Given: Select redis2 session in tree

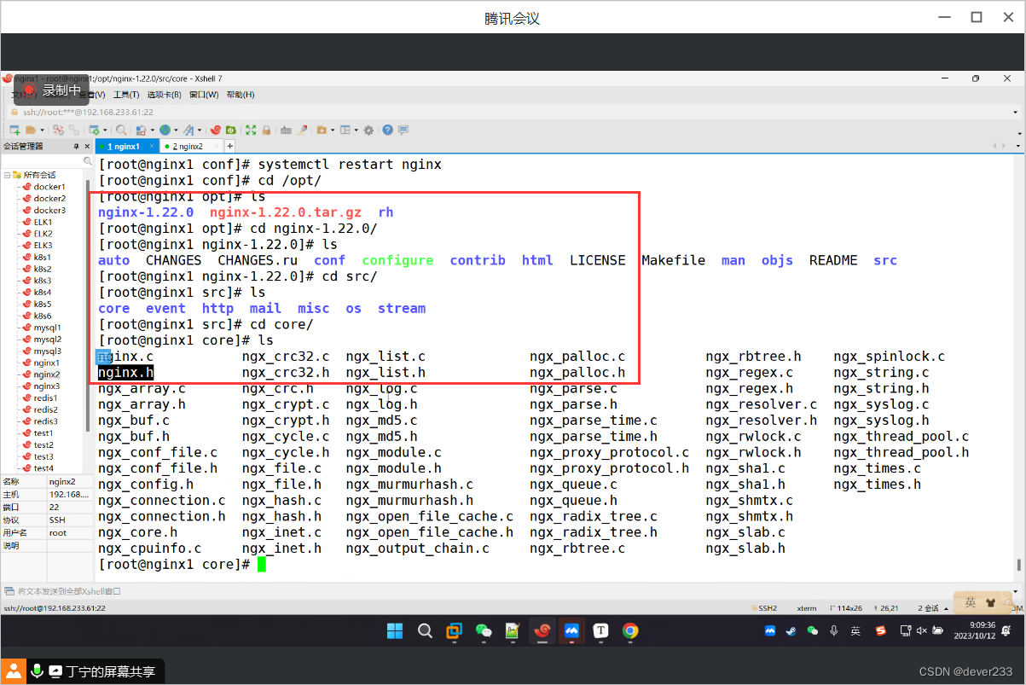Looking at the screenshot, I should tap(46, 409).
